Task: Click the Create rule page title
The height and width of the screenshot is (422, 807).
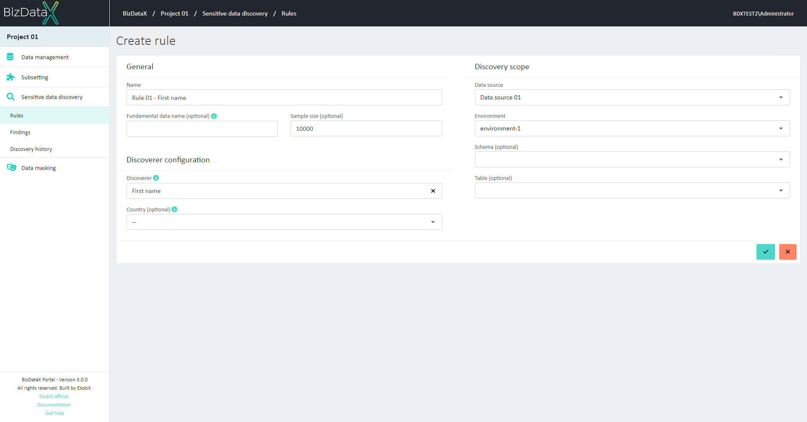Action: click(146, 41)
